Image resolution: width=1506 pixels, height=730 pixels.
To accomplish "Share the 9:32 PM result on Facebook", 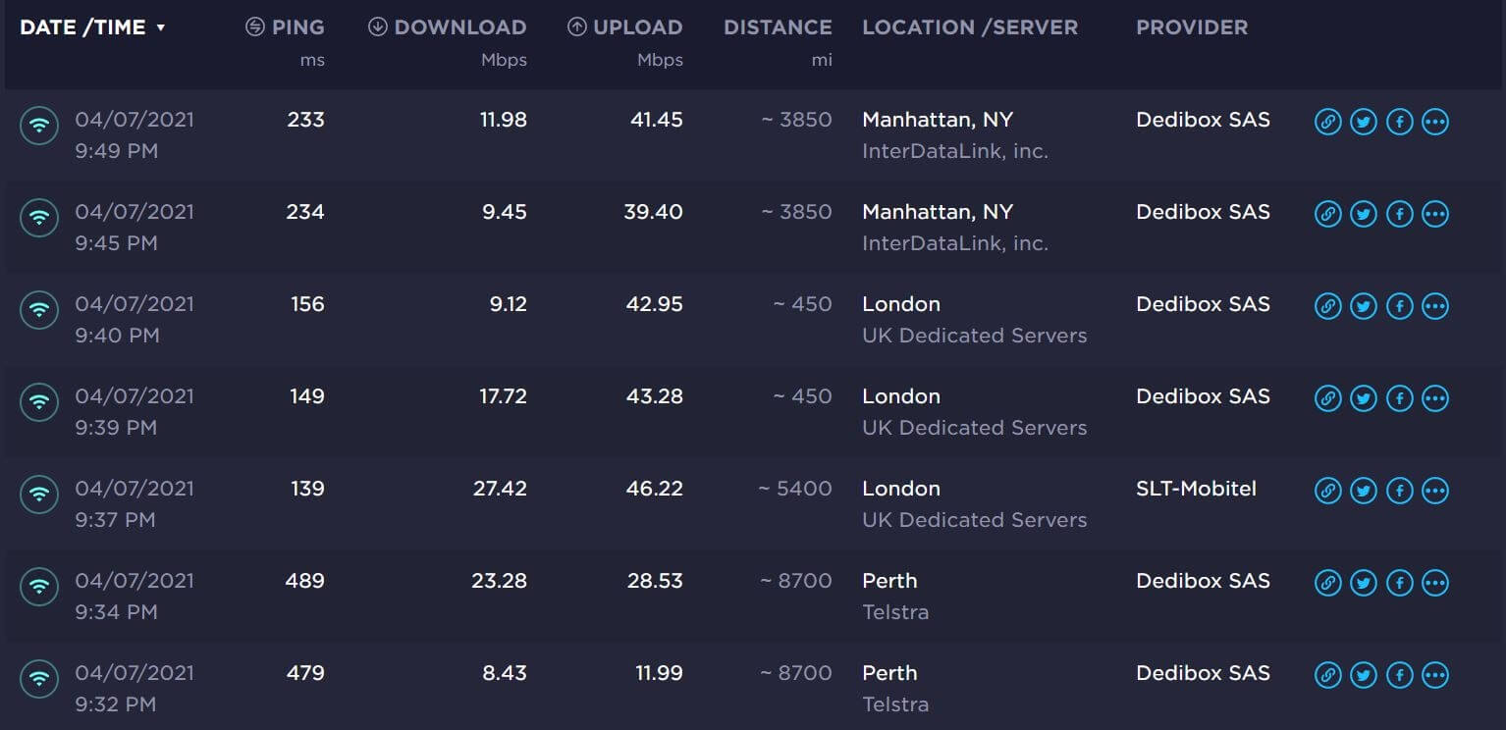I will click(x=1399, y=675).
